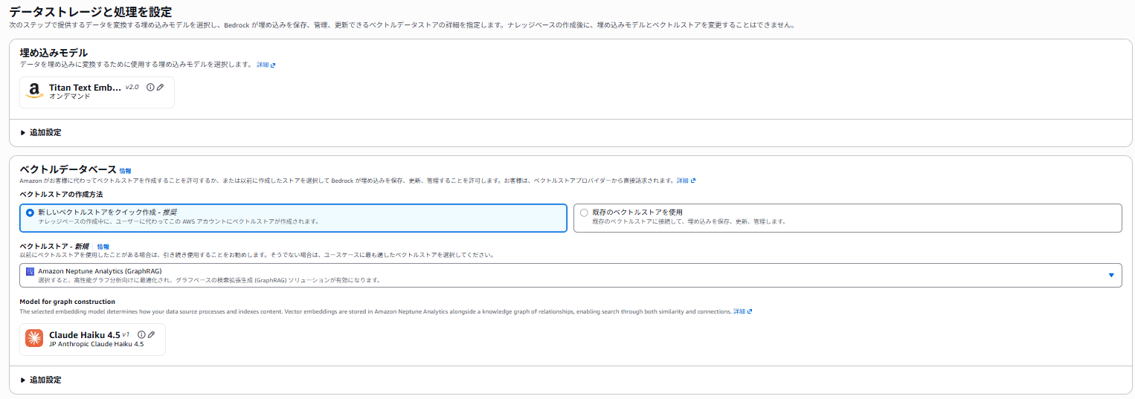The image size is (1135, 399).
Task: Open the 情報 link next to ベクトルデータベース heading
Action: click(x=125, y=171)
